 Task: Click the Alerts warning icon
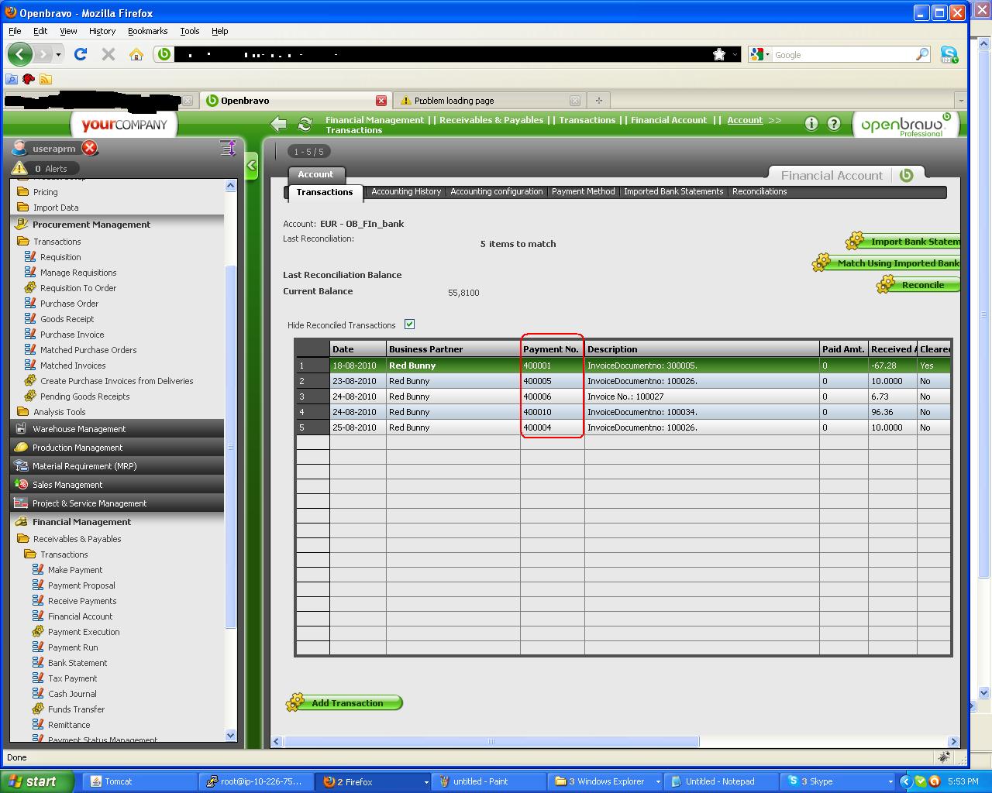click(x=19, y=168)
